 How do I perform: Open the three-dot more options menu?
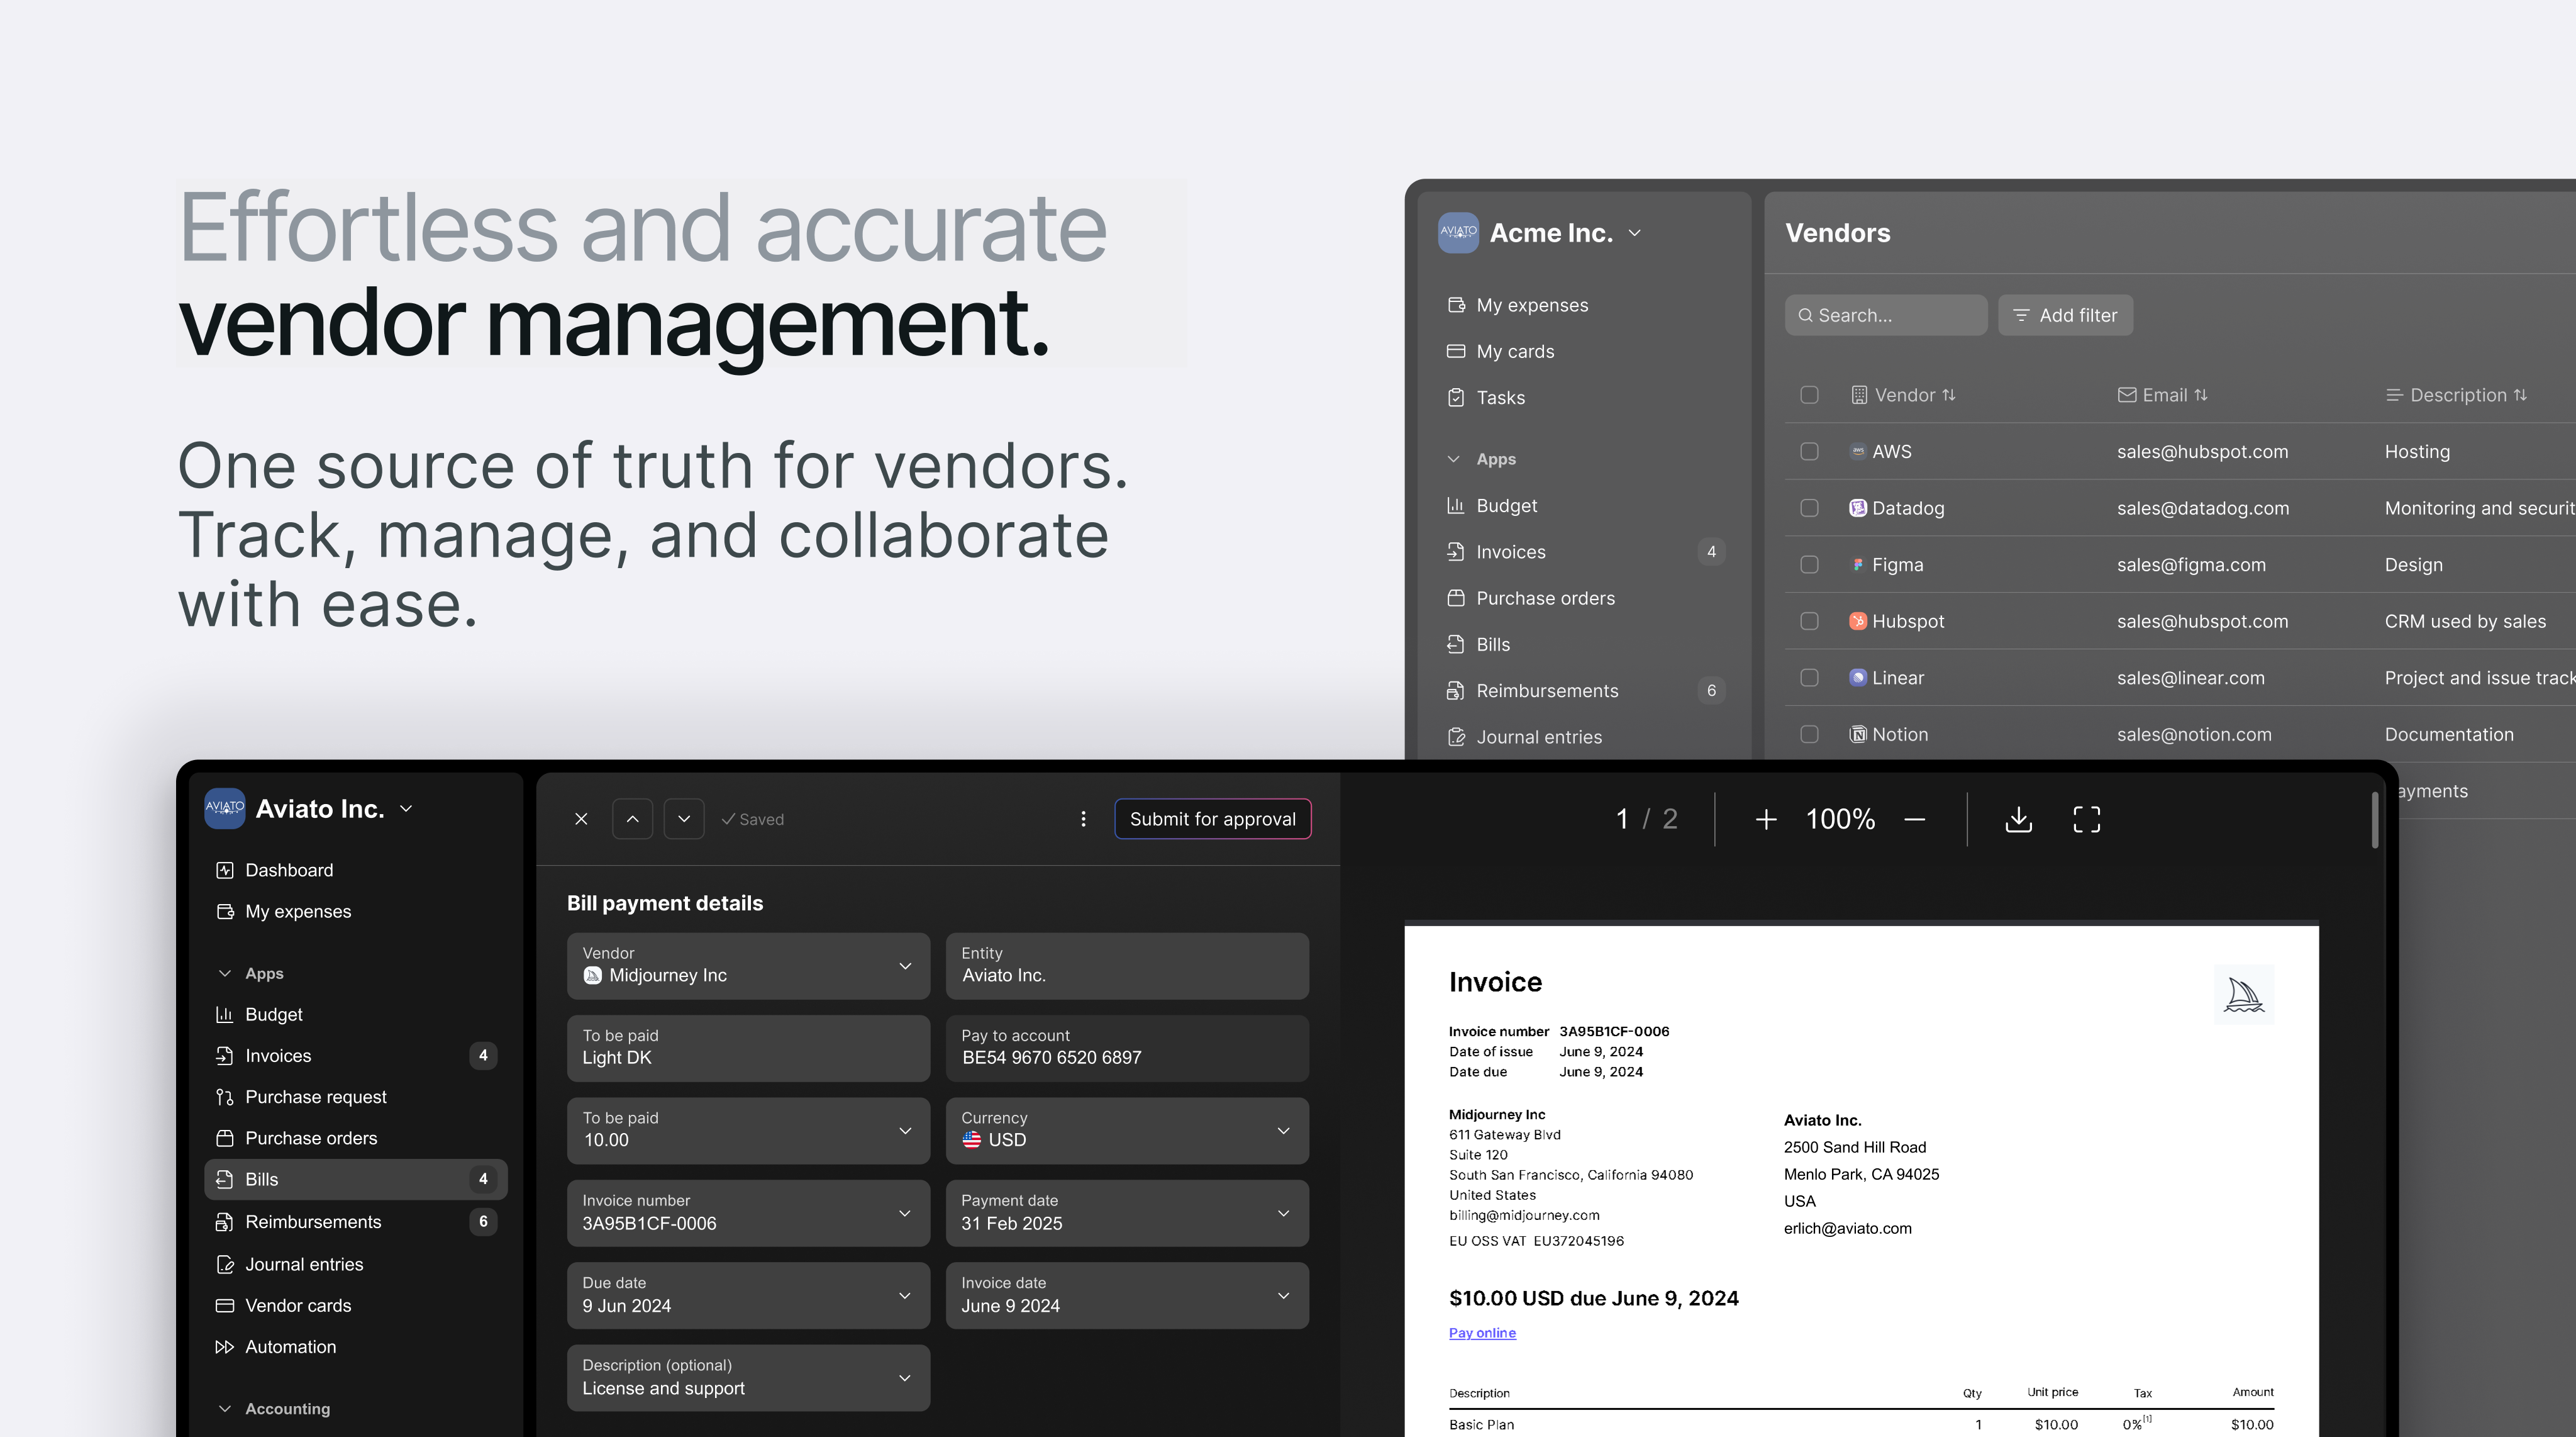point(1083,820)
